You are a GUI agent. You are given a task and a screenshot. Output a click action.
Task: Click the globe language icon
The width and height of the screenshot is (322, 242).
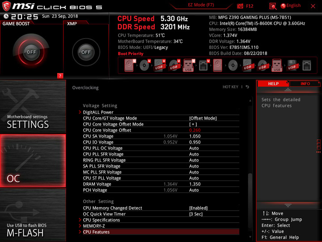pos(283,6)
